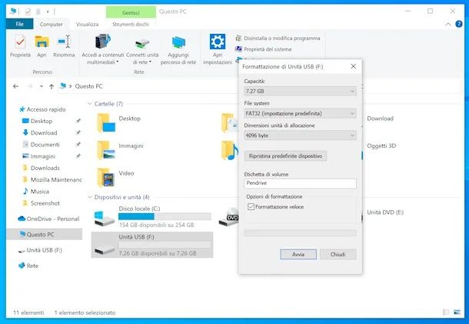Click the Download folder label in Cartelle

coord(380,119)
